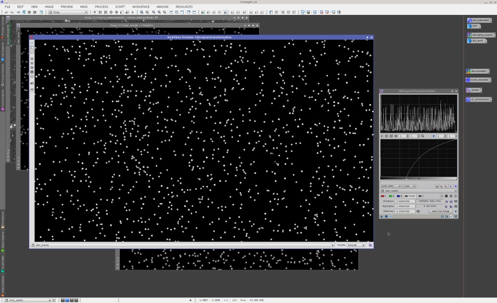Select the G green channel toggle
The height and width of the screenshot is (303, 497).
tap(391, 196)
